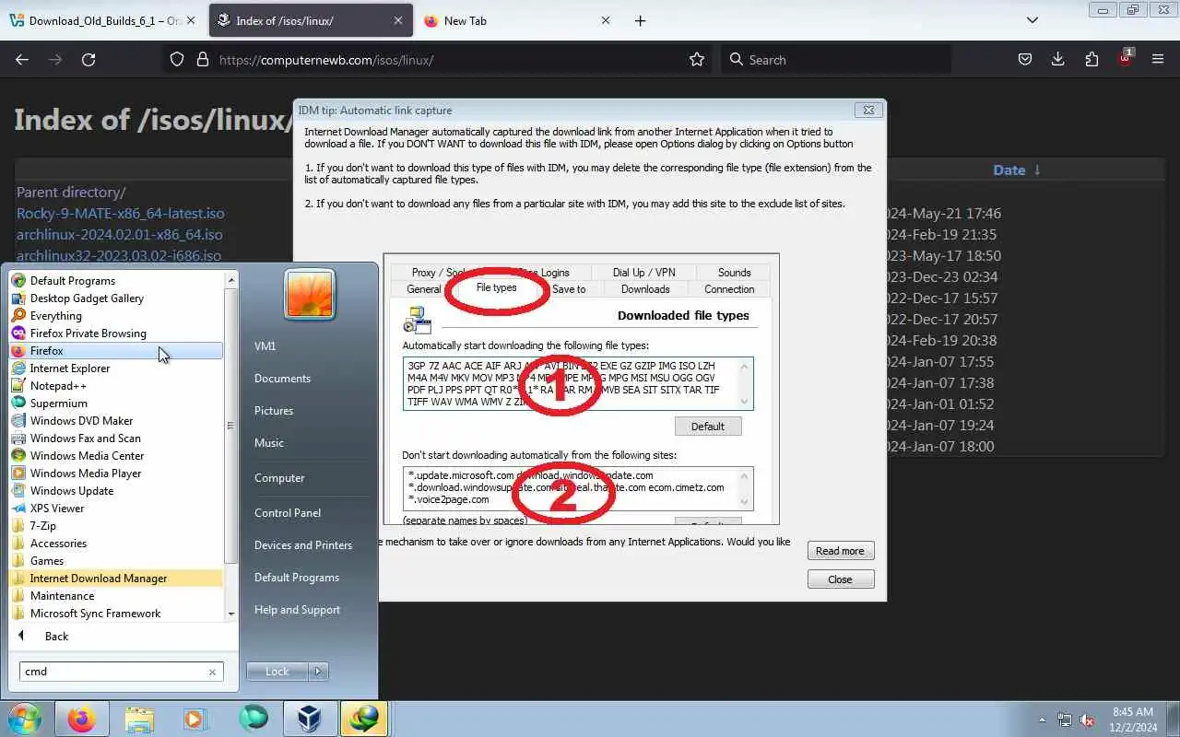Open the Firefox application menu

[x=1158, y=60]
